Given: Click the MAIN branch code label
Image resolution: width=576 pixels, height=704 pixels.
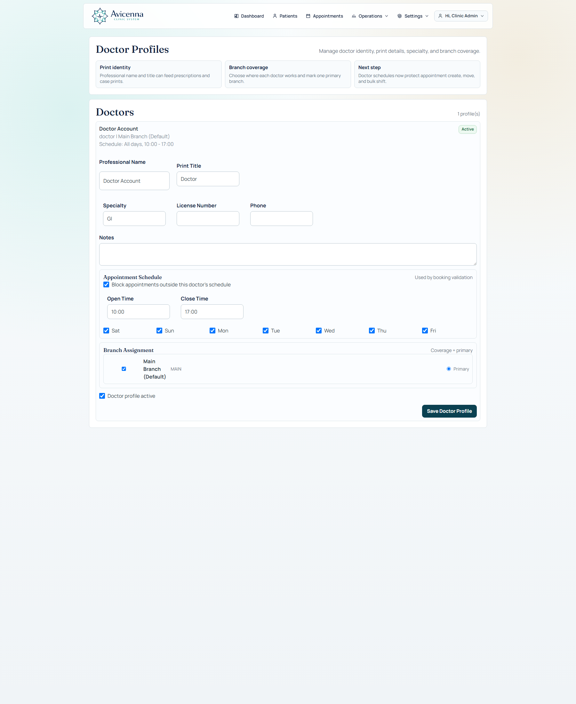Looking at the screenshot, I should 176,369.
